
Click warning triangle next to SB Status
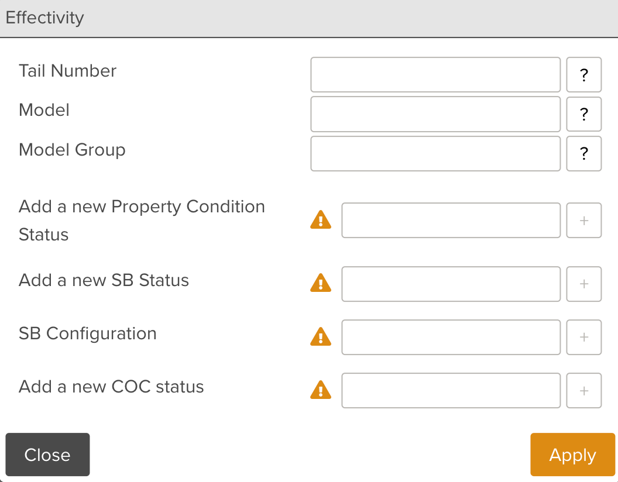point(321,284)
